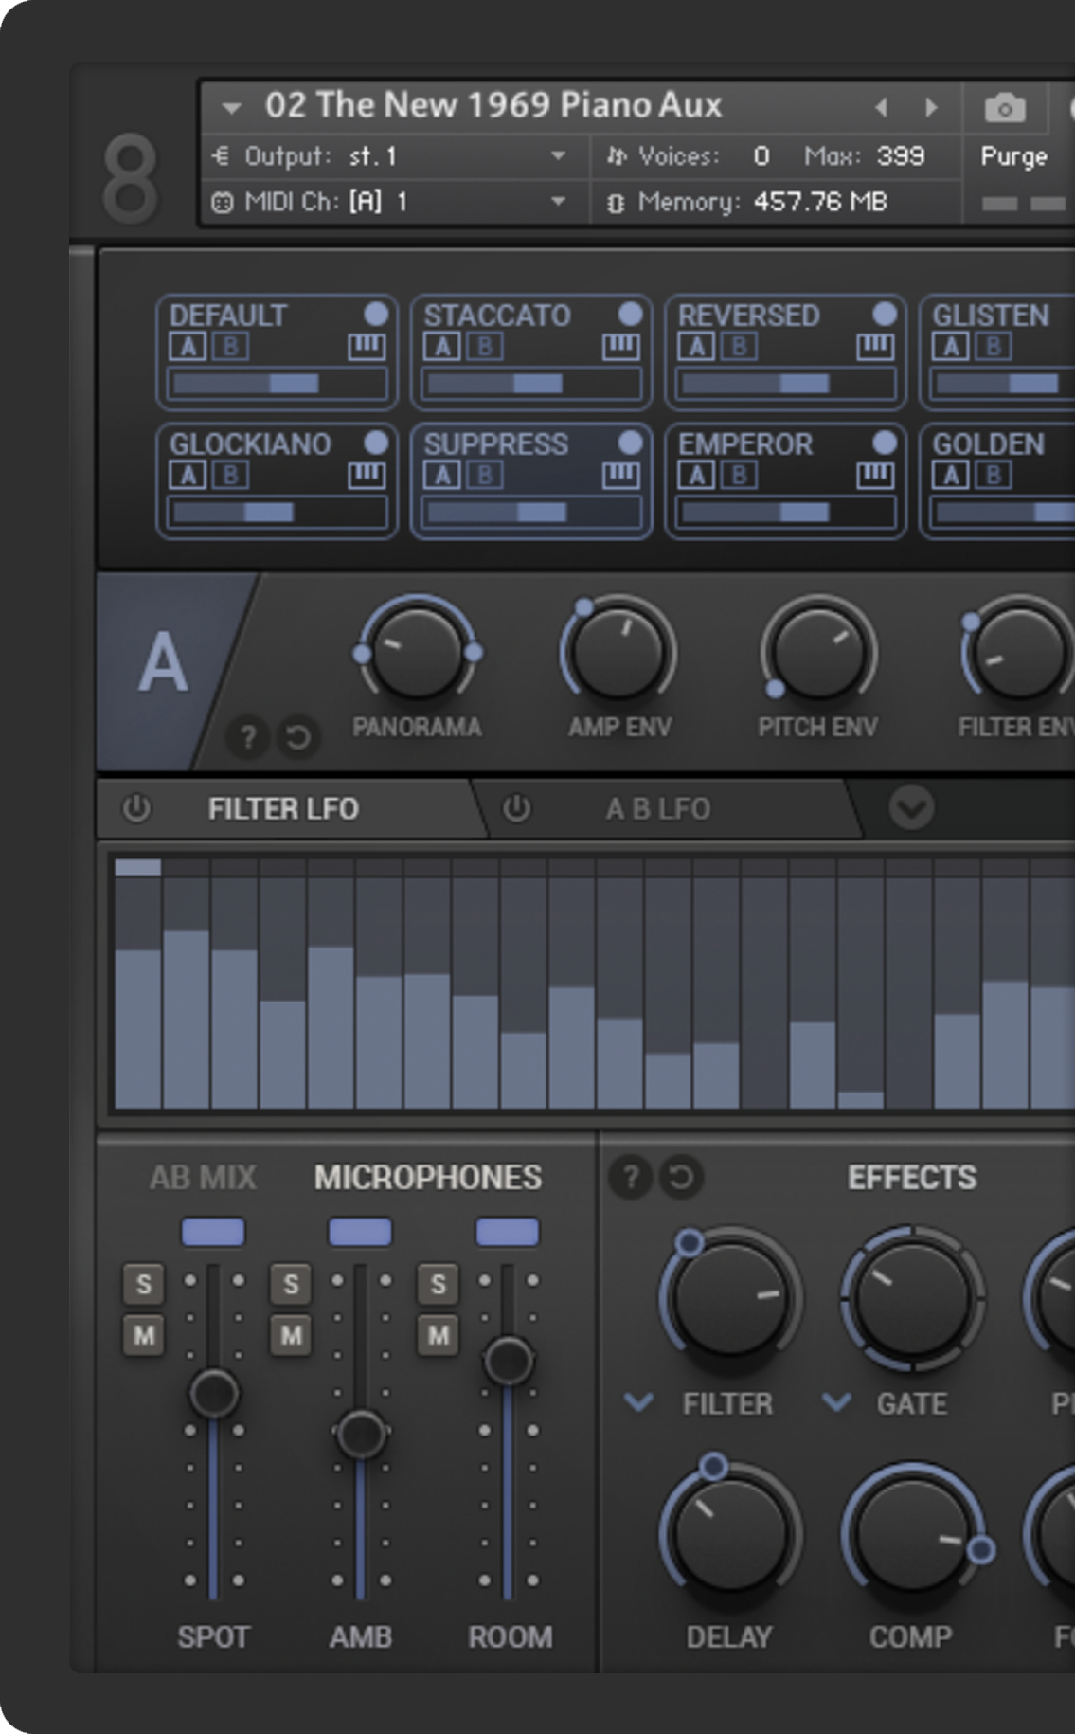Viewport: 1075px width, 1734px height.
Task: Click the keyboard icon on EMPEROR preset
Action: point(875,476)
